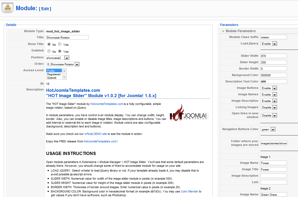Click the Module Class Suffix field
The width and height of the screenshot is (298, 197).
pyautogui.click(x=274, y=37)
